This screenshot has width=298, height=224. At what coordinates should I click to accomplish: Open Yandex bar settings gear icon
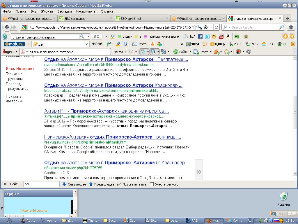pos(249,52)
